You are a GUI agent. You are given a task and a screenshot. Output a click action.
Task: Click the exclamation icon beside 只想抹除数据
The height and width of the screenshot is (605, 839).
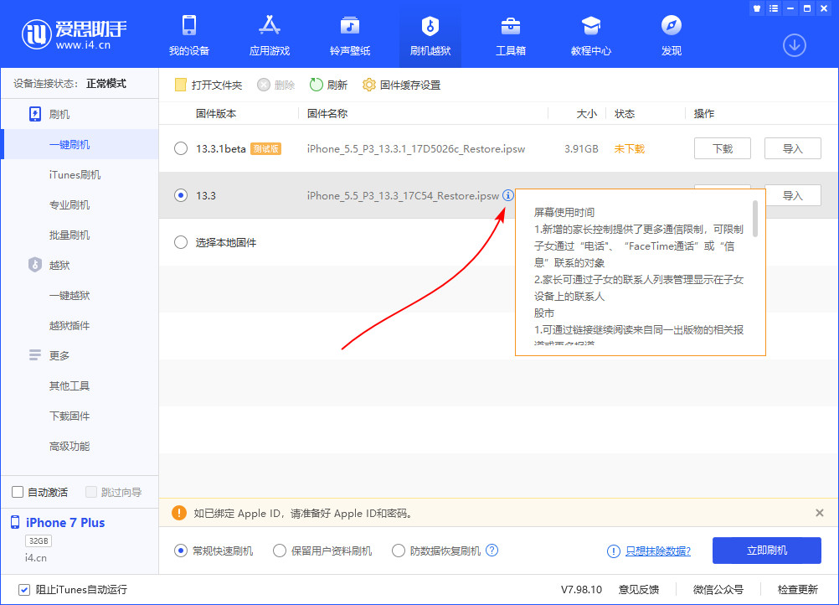coord(613,551)
